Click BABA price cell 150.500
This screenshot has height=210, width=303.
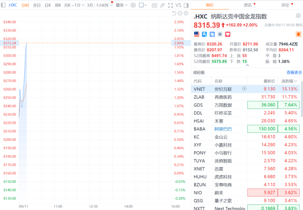[x=263, y=129]
